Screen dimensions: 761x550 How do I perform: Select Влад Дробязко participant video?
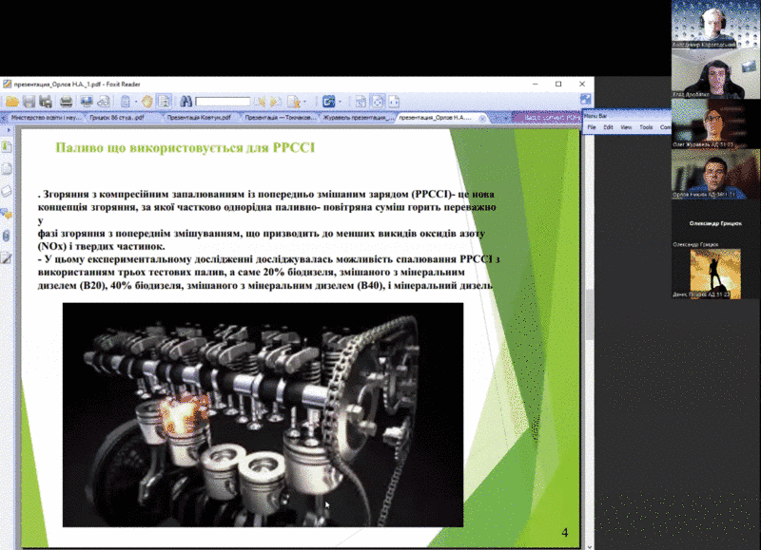point(716,74)
